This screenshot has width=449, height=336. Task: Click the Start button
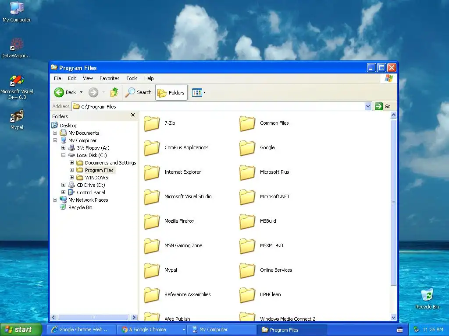(21, 329)
